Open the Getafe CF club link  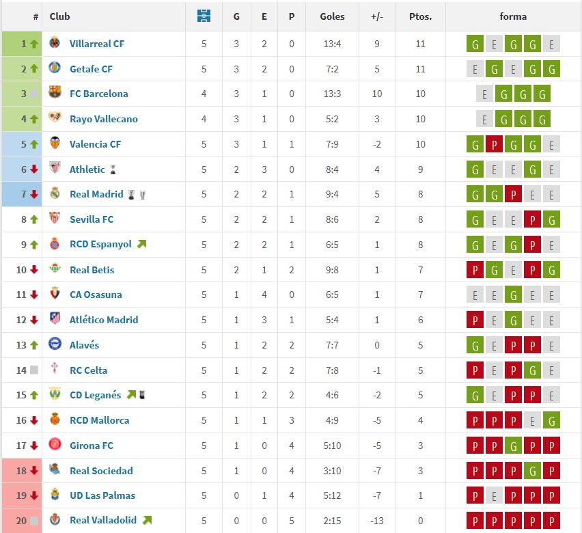click(91, 68)
